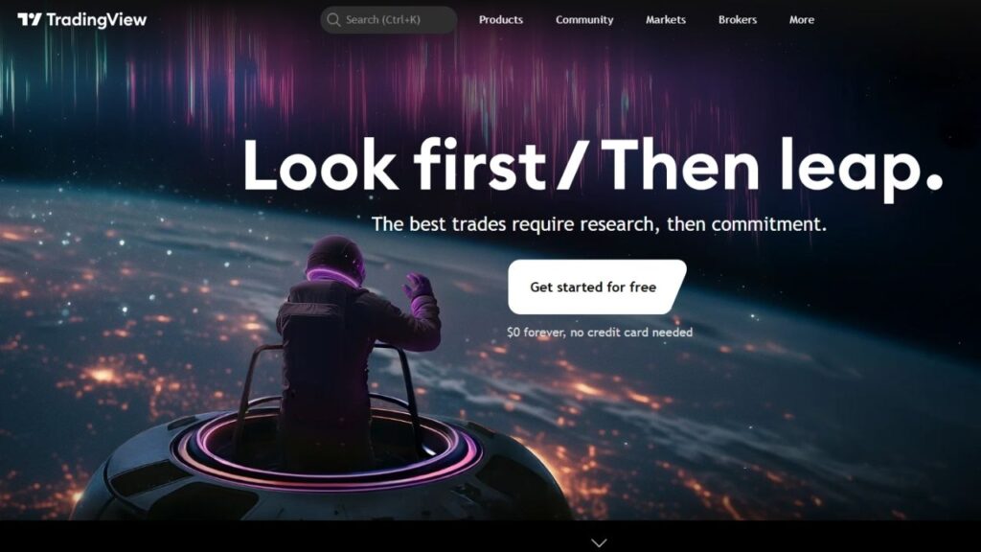Click the 'Then leap.' headline words
This screenshot has height=552, width=981.
pyautogui.click(x=771, y=168)
